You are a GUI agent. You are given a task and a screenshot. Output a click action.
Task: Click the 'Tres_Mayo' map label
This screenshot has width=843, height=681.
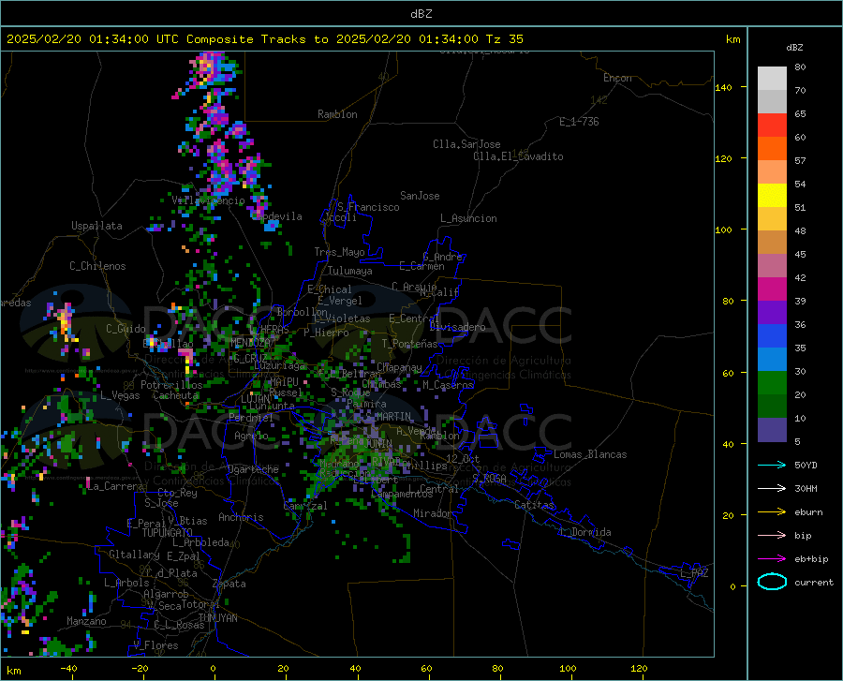[339, 252]
